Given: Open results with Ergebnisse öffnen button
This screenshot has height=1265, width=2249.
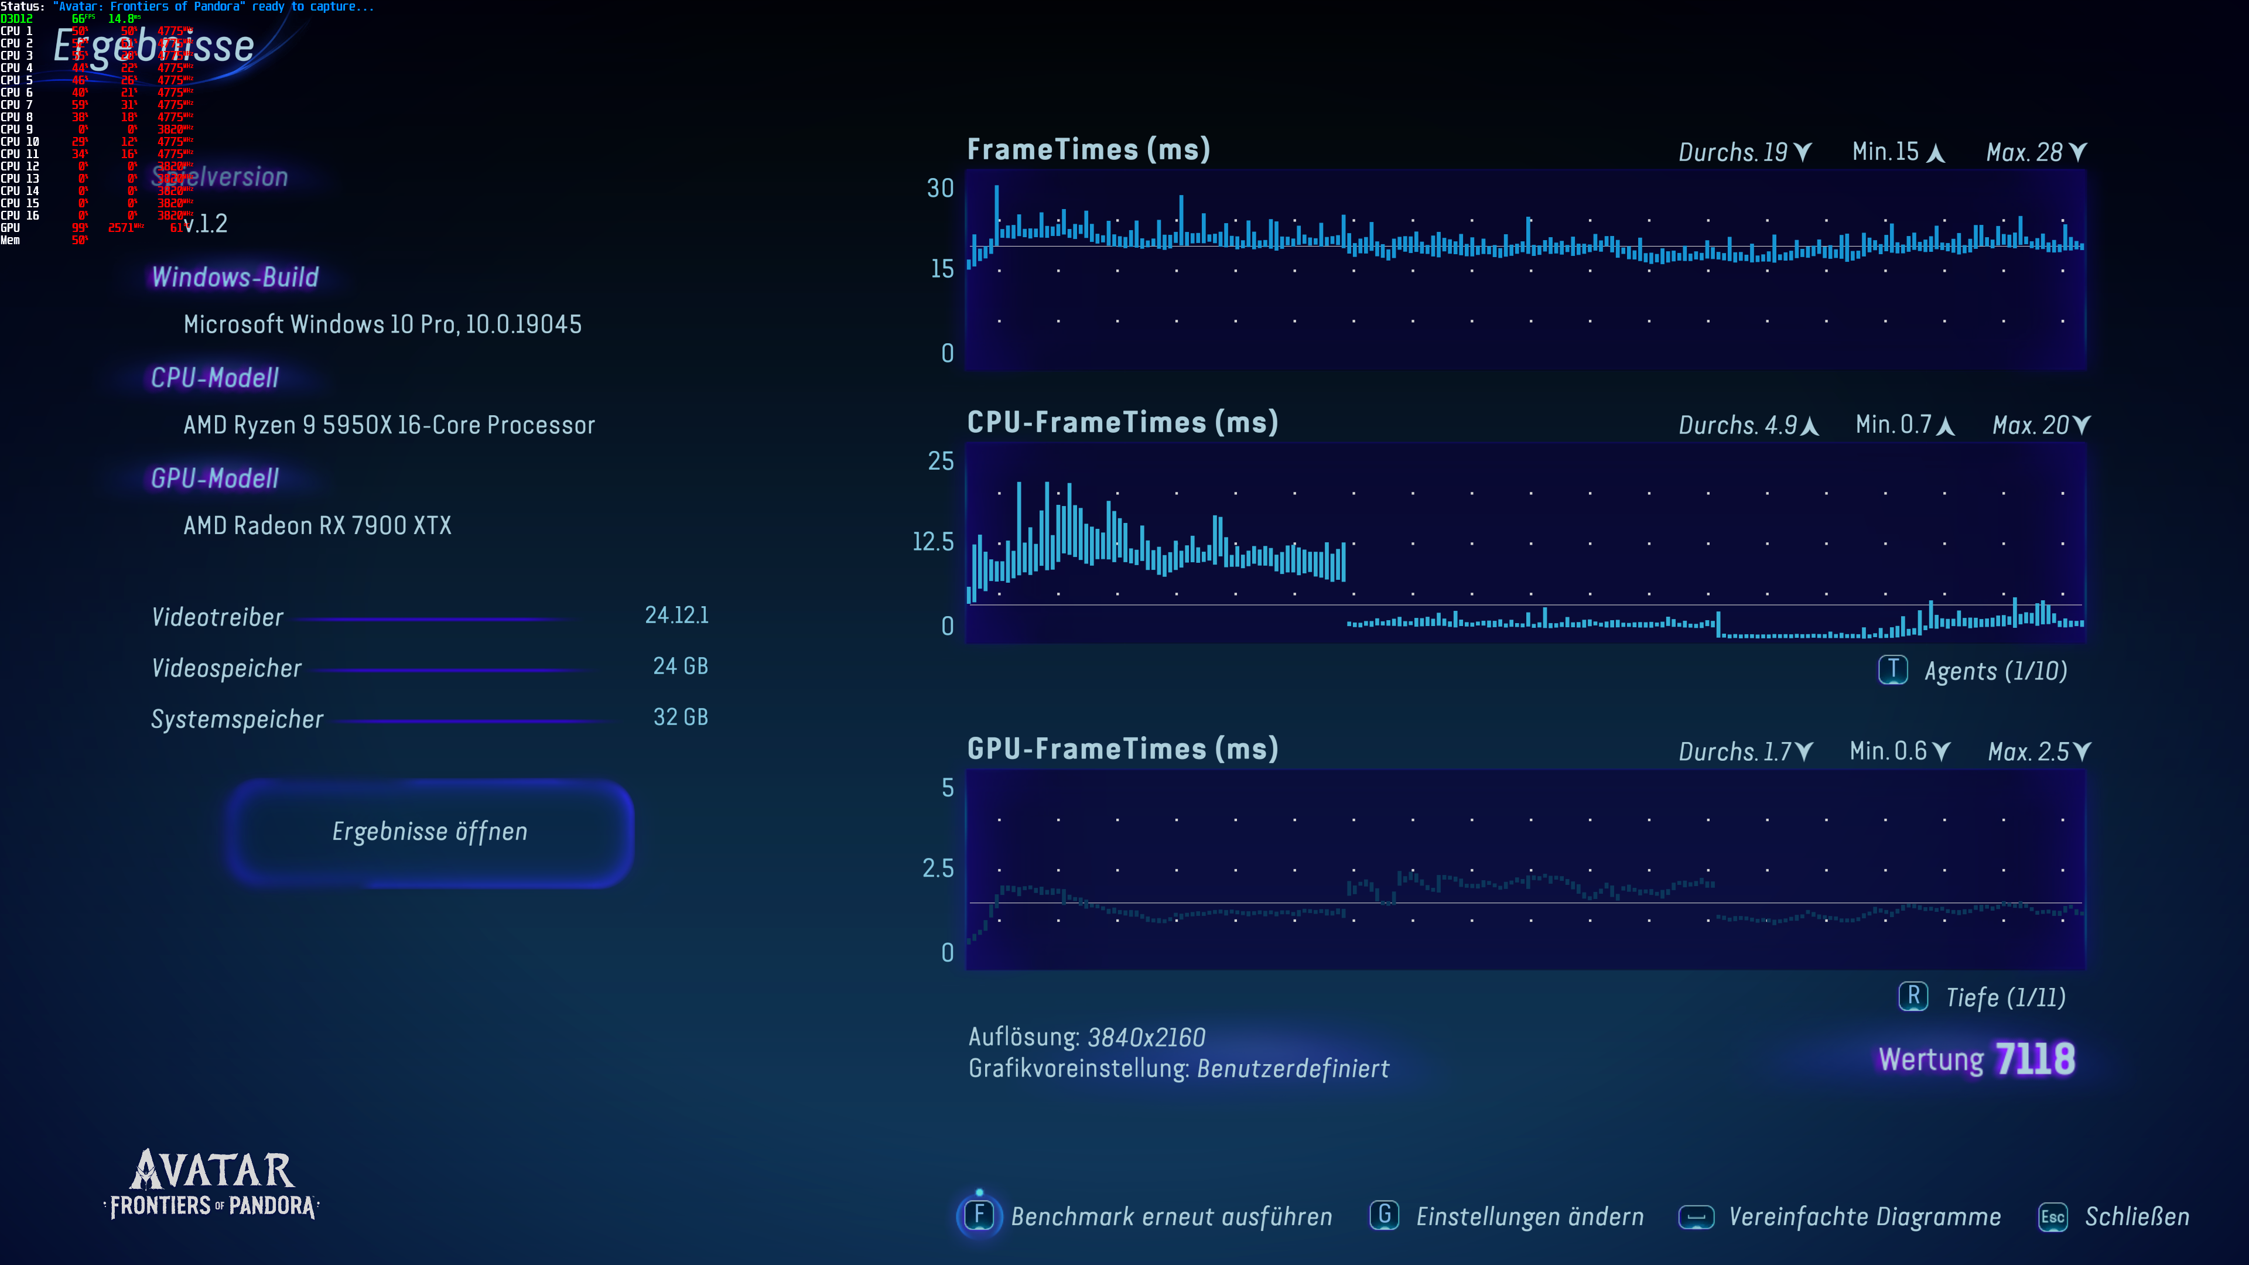Looking at the screenshot, I should (429, 832).
